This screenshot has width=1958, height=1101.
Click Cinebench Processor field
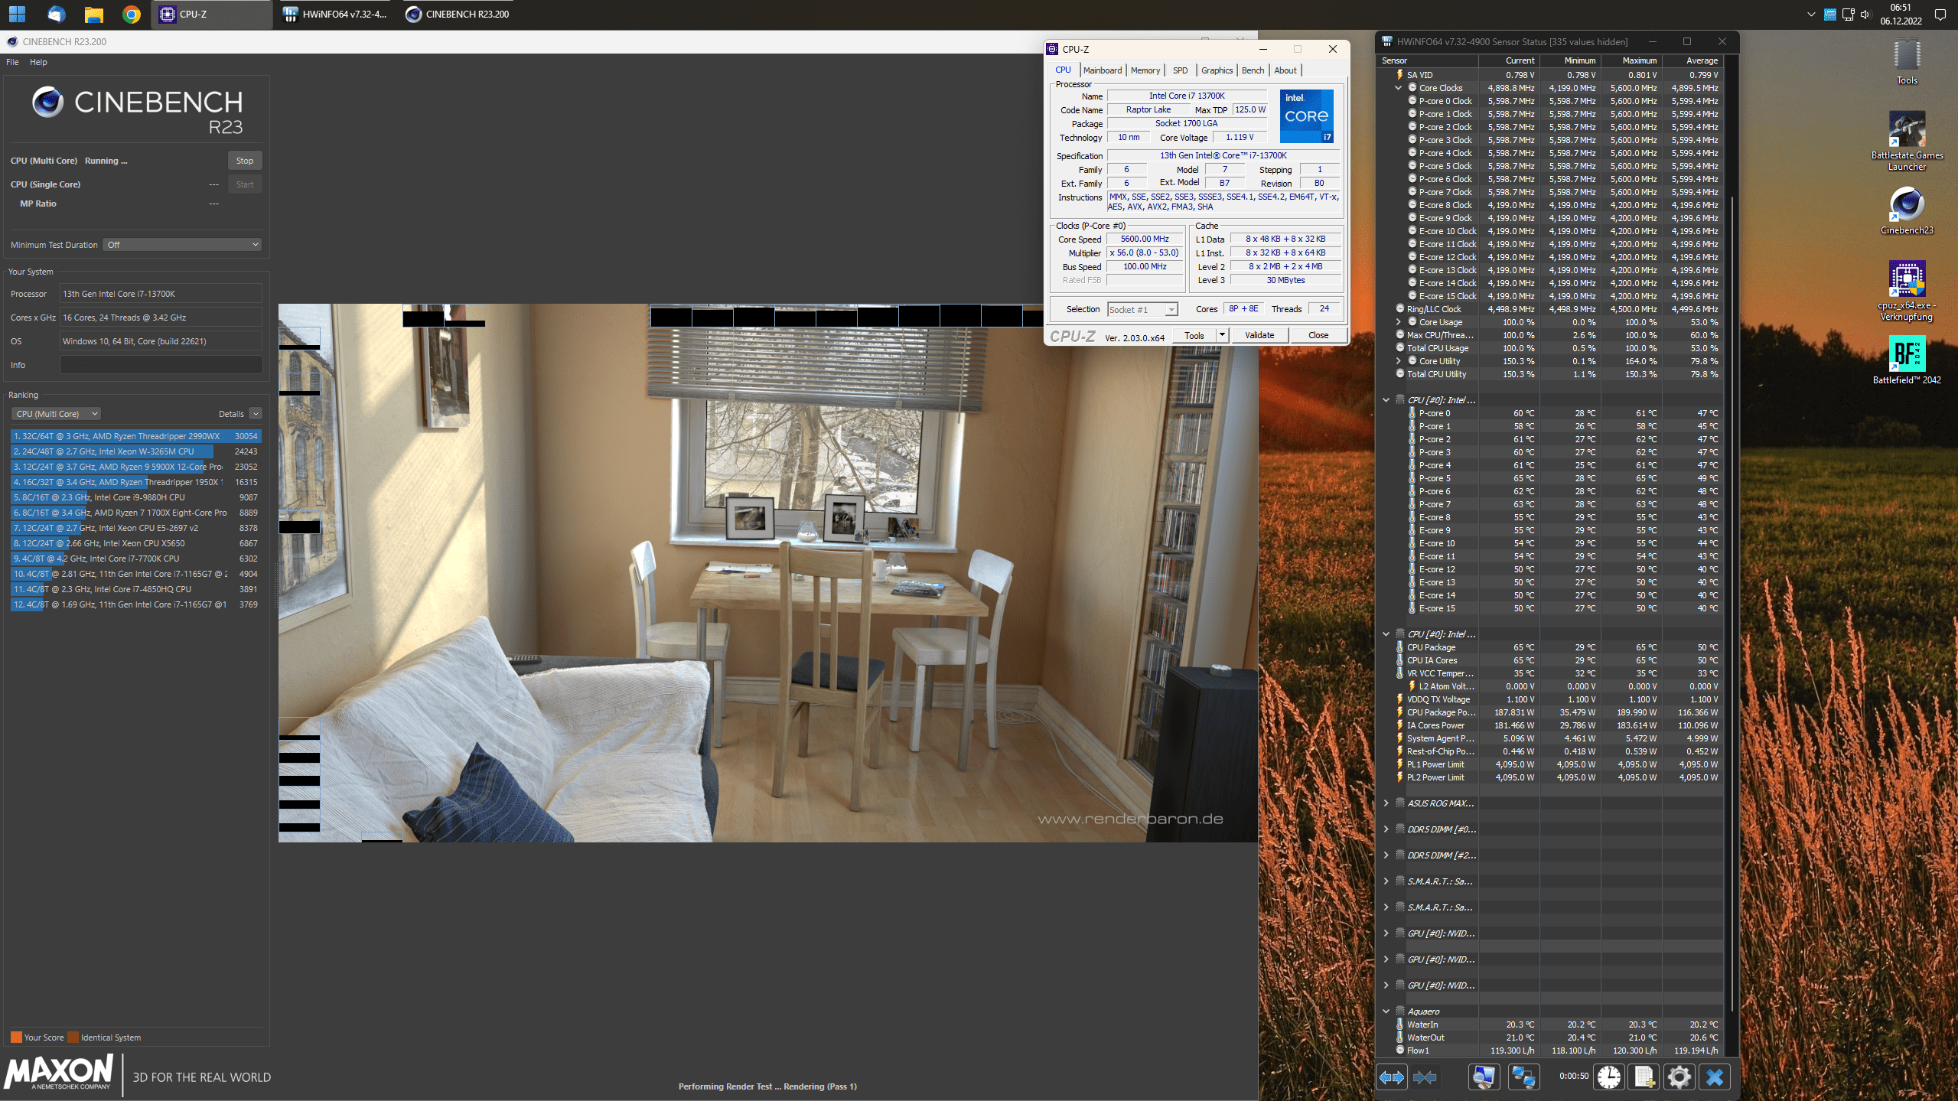click(161, 294)
